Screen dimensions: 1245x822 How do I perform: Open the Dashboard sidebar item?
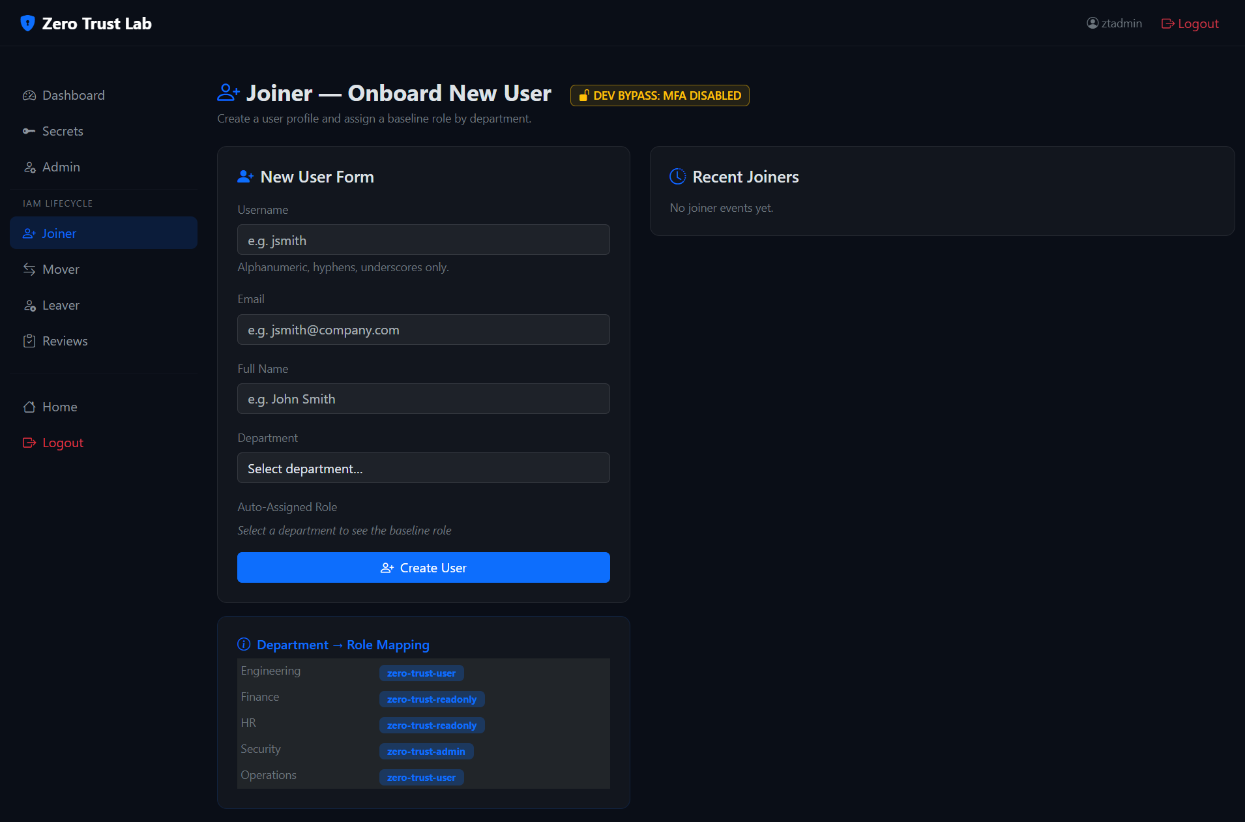104,95
